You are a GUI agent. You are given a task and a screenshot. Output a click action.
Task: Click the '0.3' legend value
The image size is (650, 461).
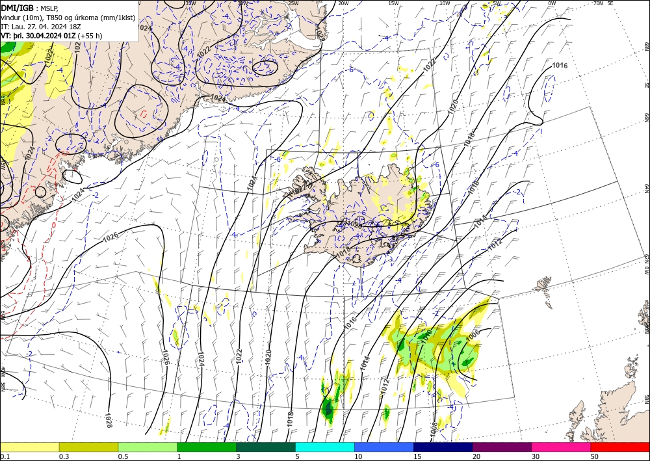click(64, 456)
